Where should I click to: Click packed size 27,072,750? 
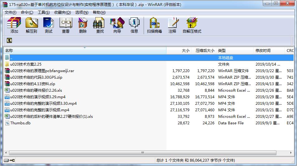point(205,103)
